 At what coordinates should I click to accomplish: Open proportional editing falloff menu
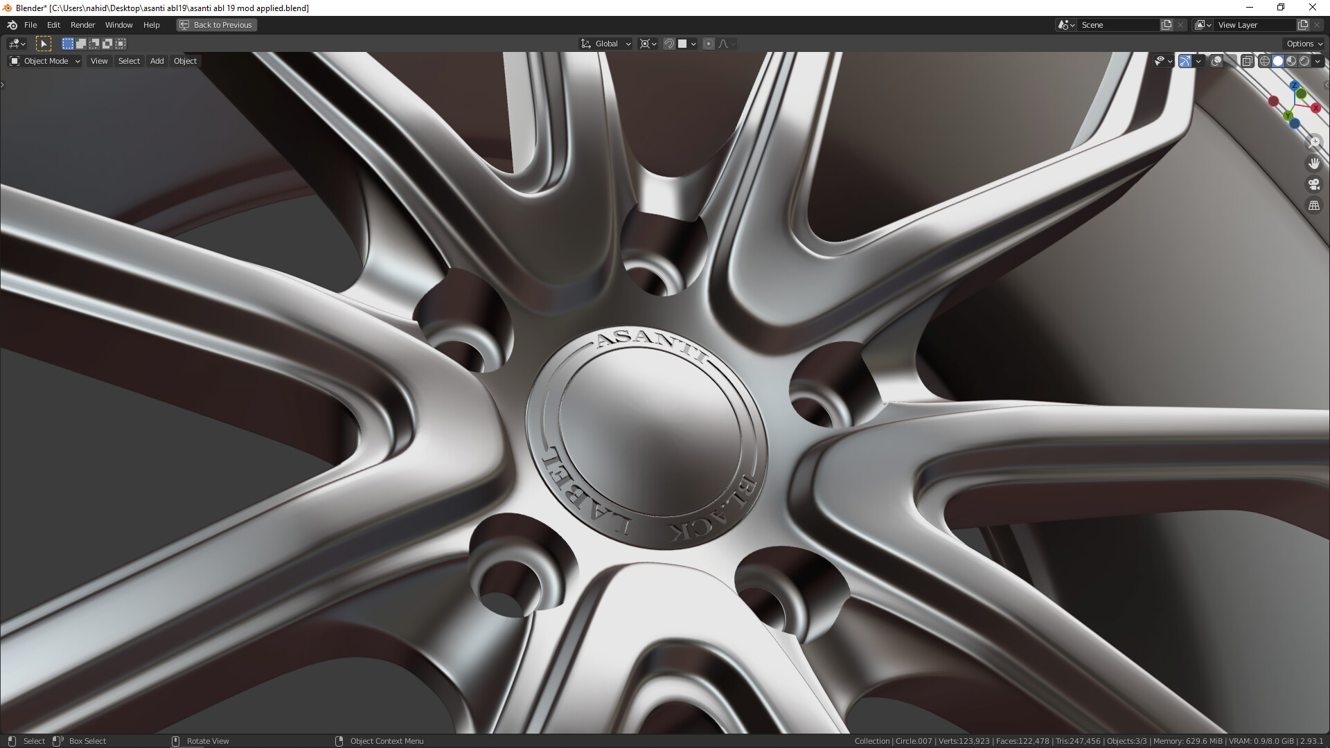tap(727, 44)
